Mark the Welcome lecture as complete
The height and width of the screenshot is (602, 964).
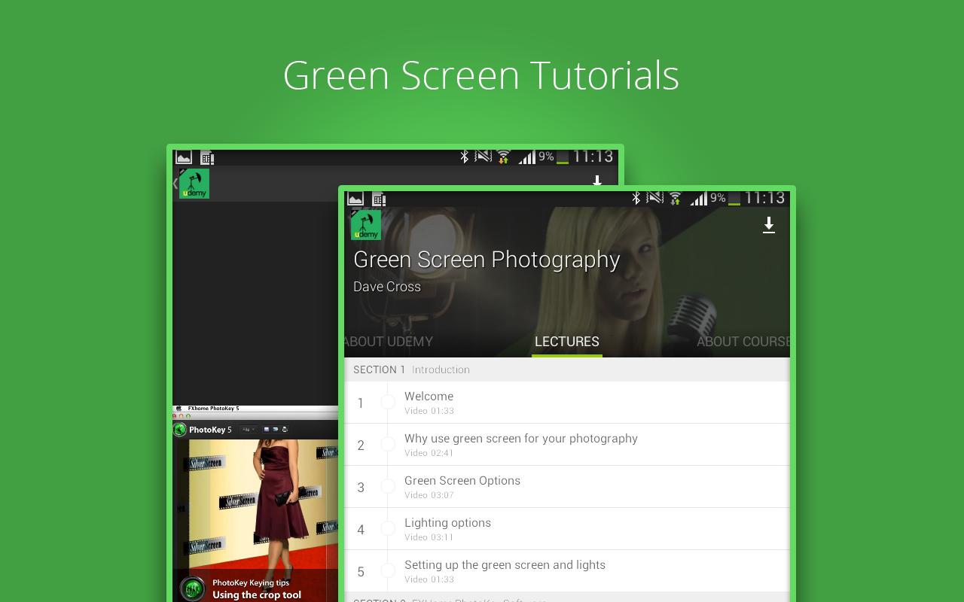click(x=389, y=402)
